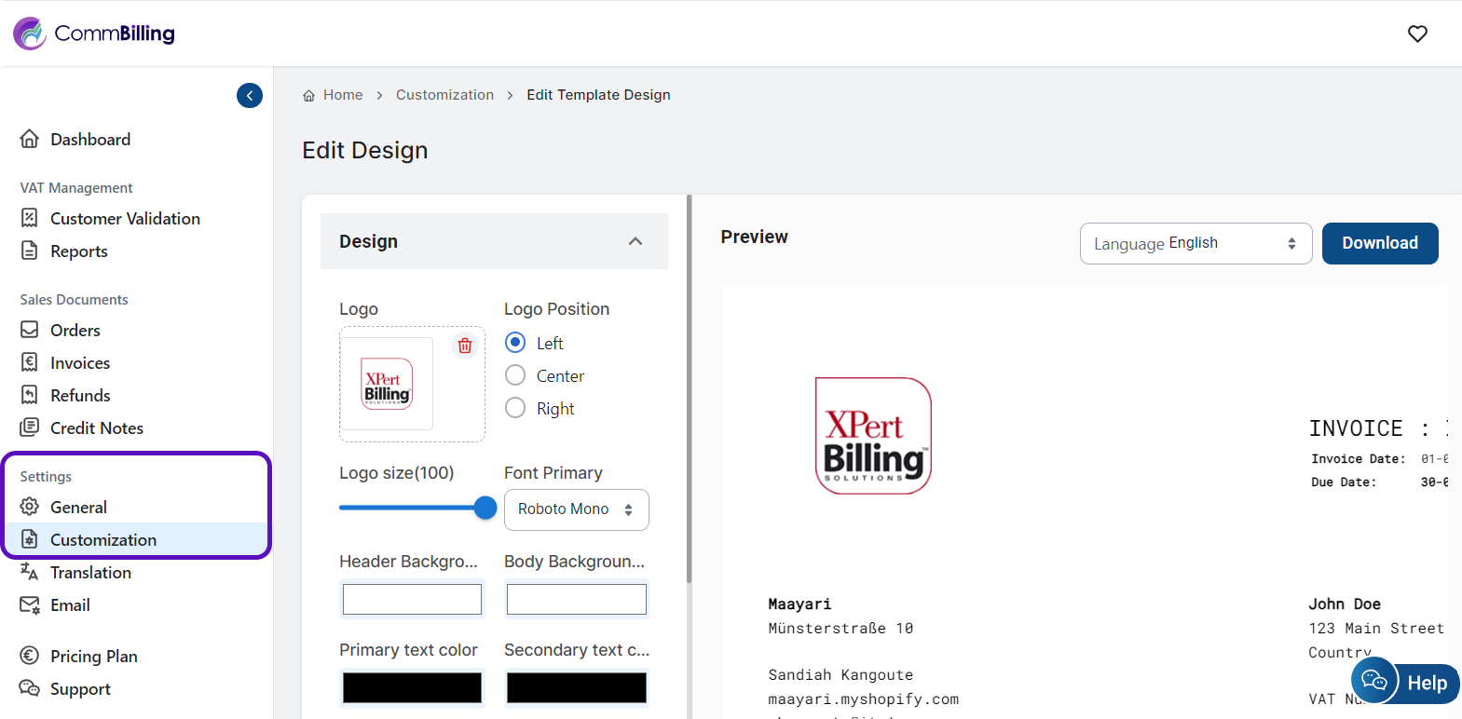This screenshot has width=1462, height=719.
Task: Go to Invoices in sidebar
Action: [80, 363]
